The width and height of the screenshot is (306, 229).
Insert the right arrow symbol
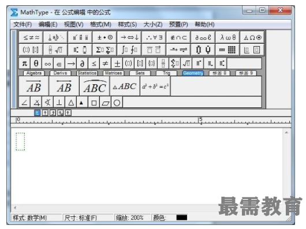coord(71,63)
